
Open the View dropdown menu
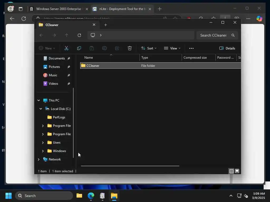[172, 48]
